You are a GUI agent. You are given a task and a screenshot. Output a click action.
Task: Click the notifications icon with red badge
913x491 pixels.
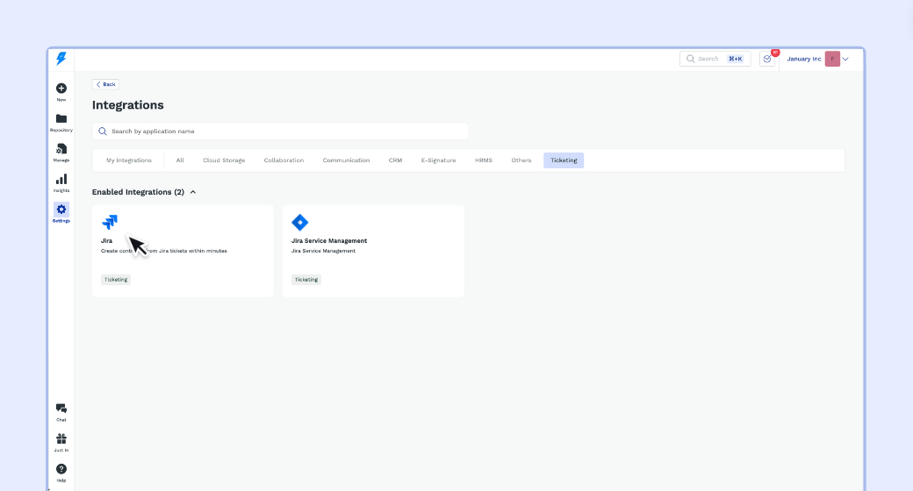tap(767, 59)
